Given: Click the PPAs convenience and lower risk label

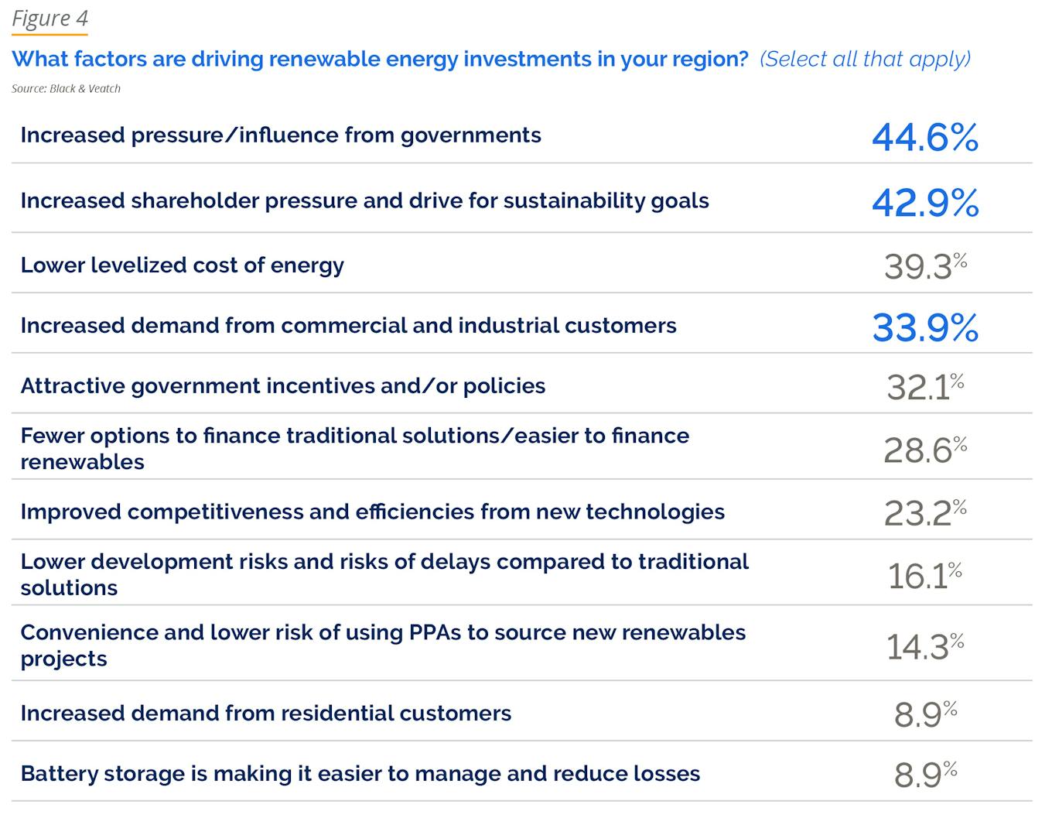Looking at the screenshot, I should [x=383, y=645].
